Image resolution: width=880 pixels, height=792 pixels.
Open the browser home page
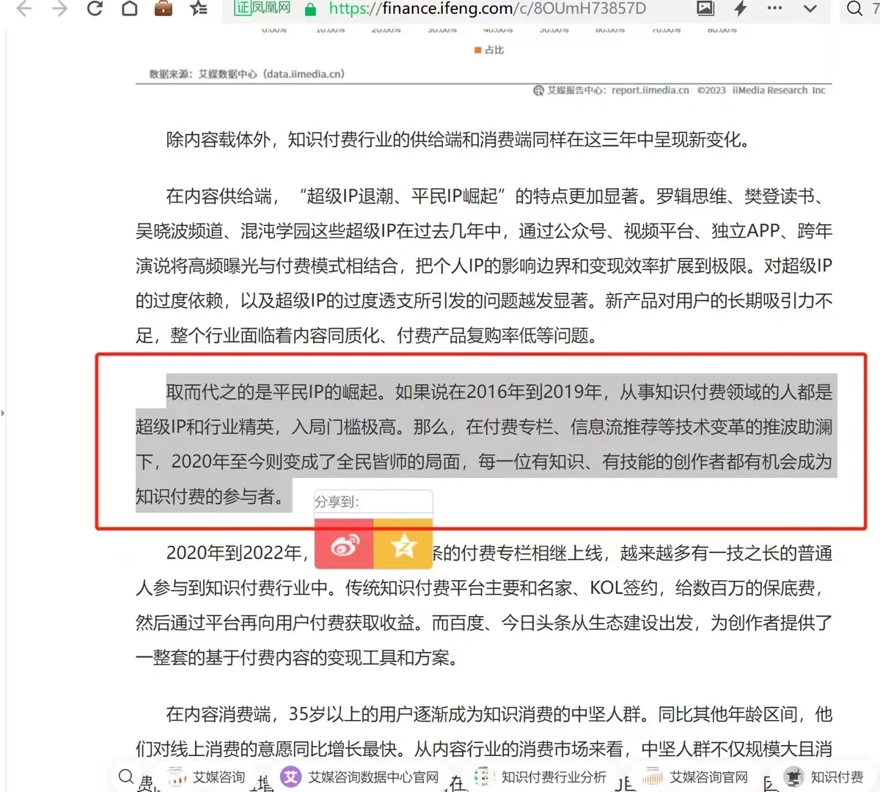tap(130, 9)
